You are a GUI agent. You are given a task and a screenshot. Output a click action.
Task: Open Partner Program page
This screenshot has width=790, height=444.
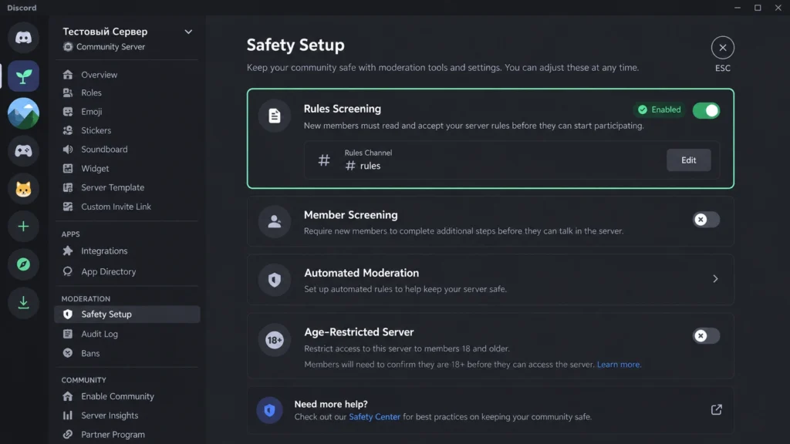click(127, 435)
